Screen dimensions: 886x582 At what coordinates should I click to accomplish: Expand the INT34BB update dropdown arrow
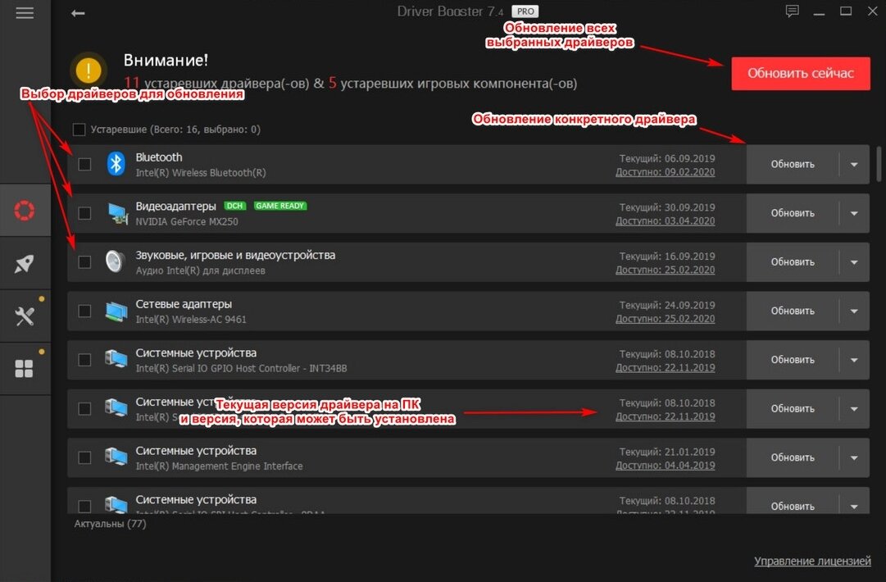pos(854,360)
